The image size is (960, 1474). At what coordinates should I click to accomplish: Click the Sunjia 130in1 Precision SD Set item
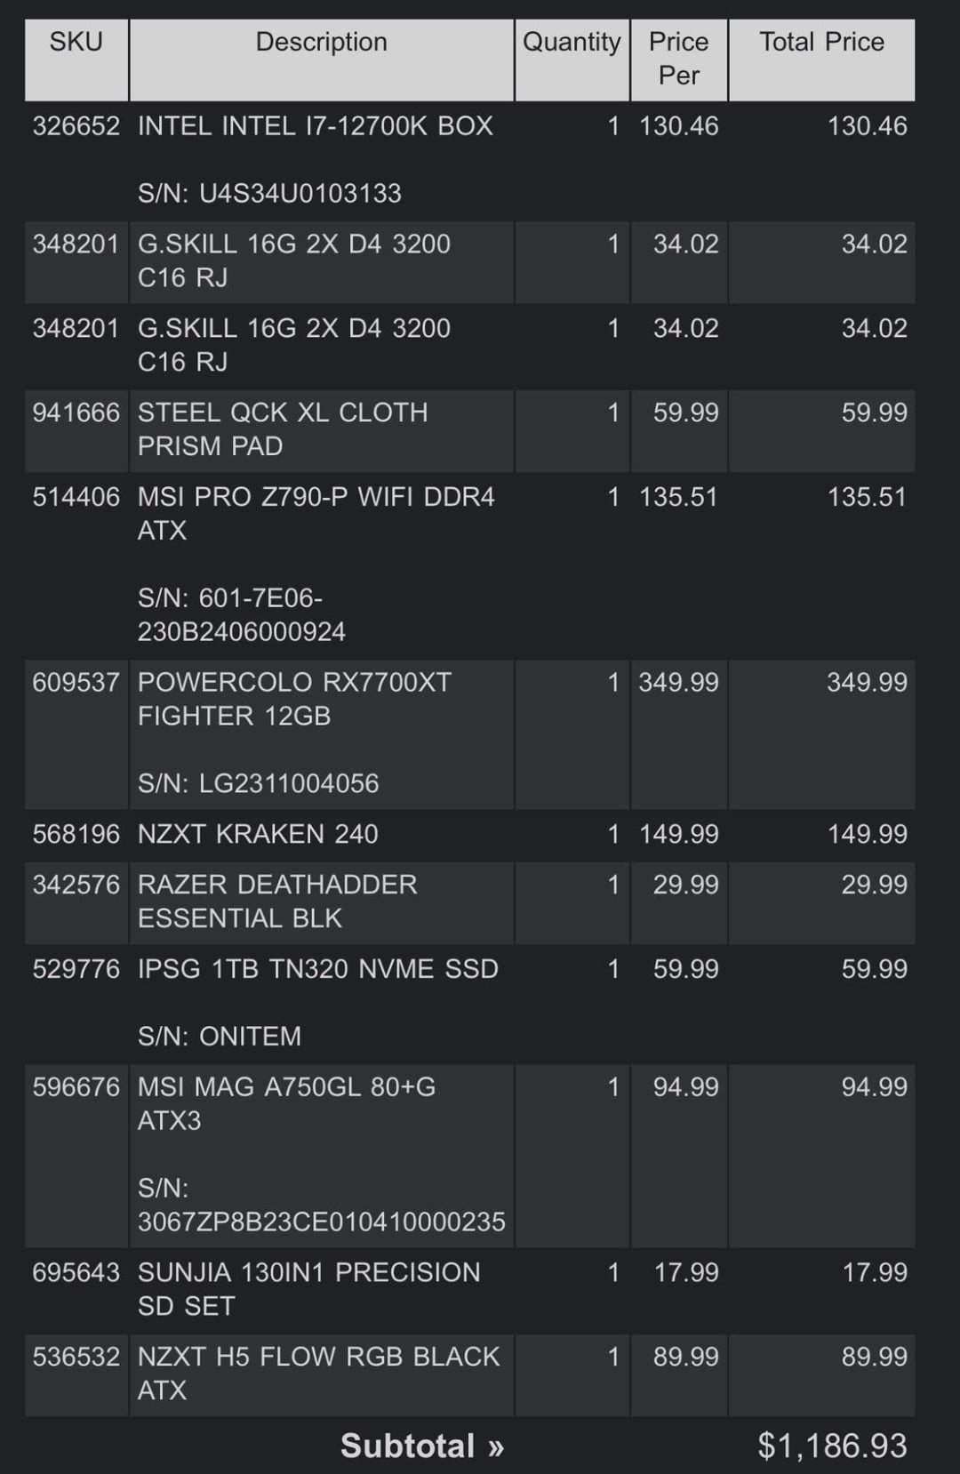click(x=308, y=1289)
